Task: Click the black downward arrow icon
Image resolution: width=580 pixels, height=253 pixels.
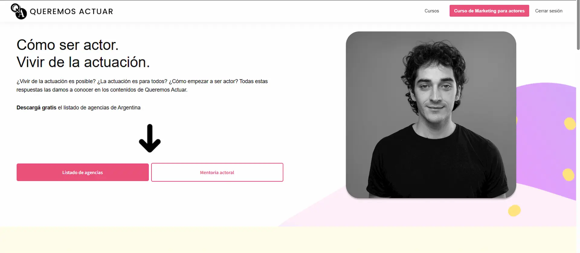Action: [150, 138]
